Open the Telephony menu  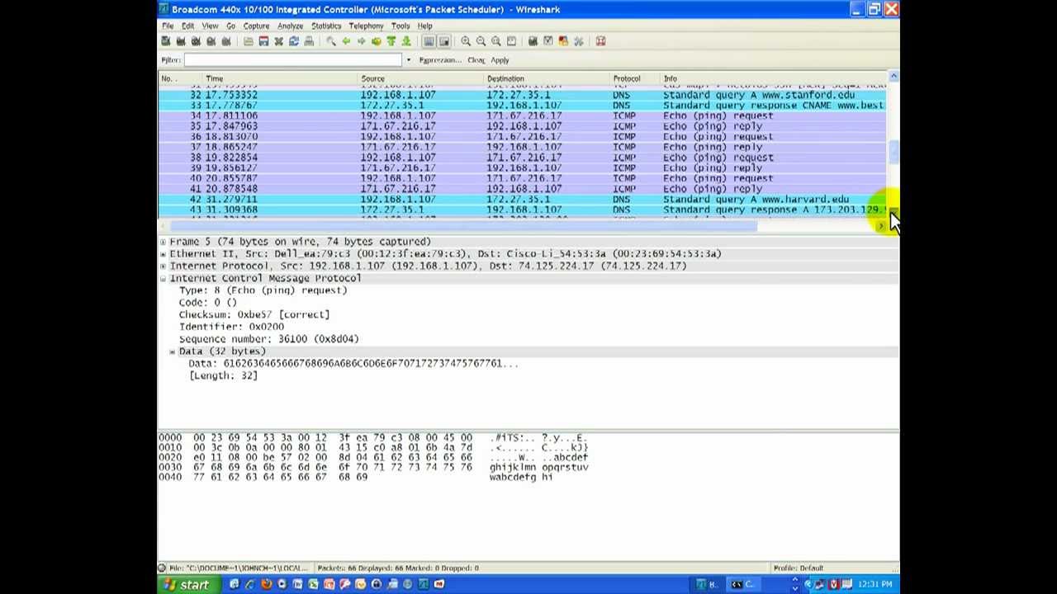366,26
